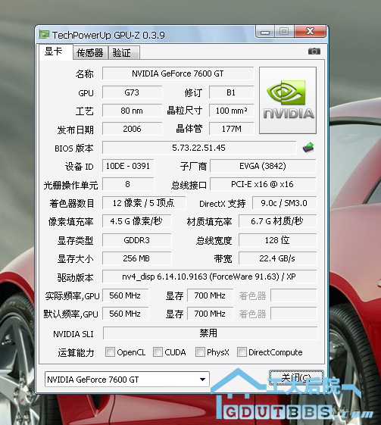Tick the DirectCompute checkbox
Image resolution: width=381 pixels, height=425 pixels.
242,352
